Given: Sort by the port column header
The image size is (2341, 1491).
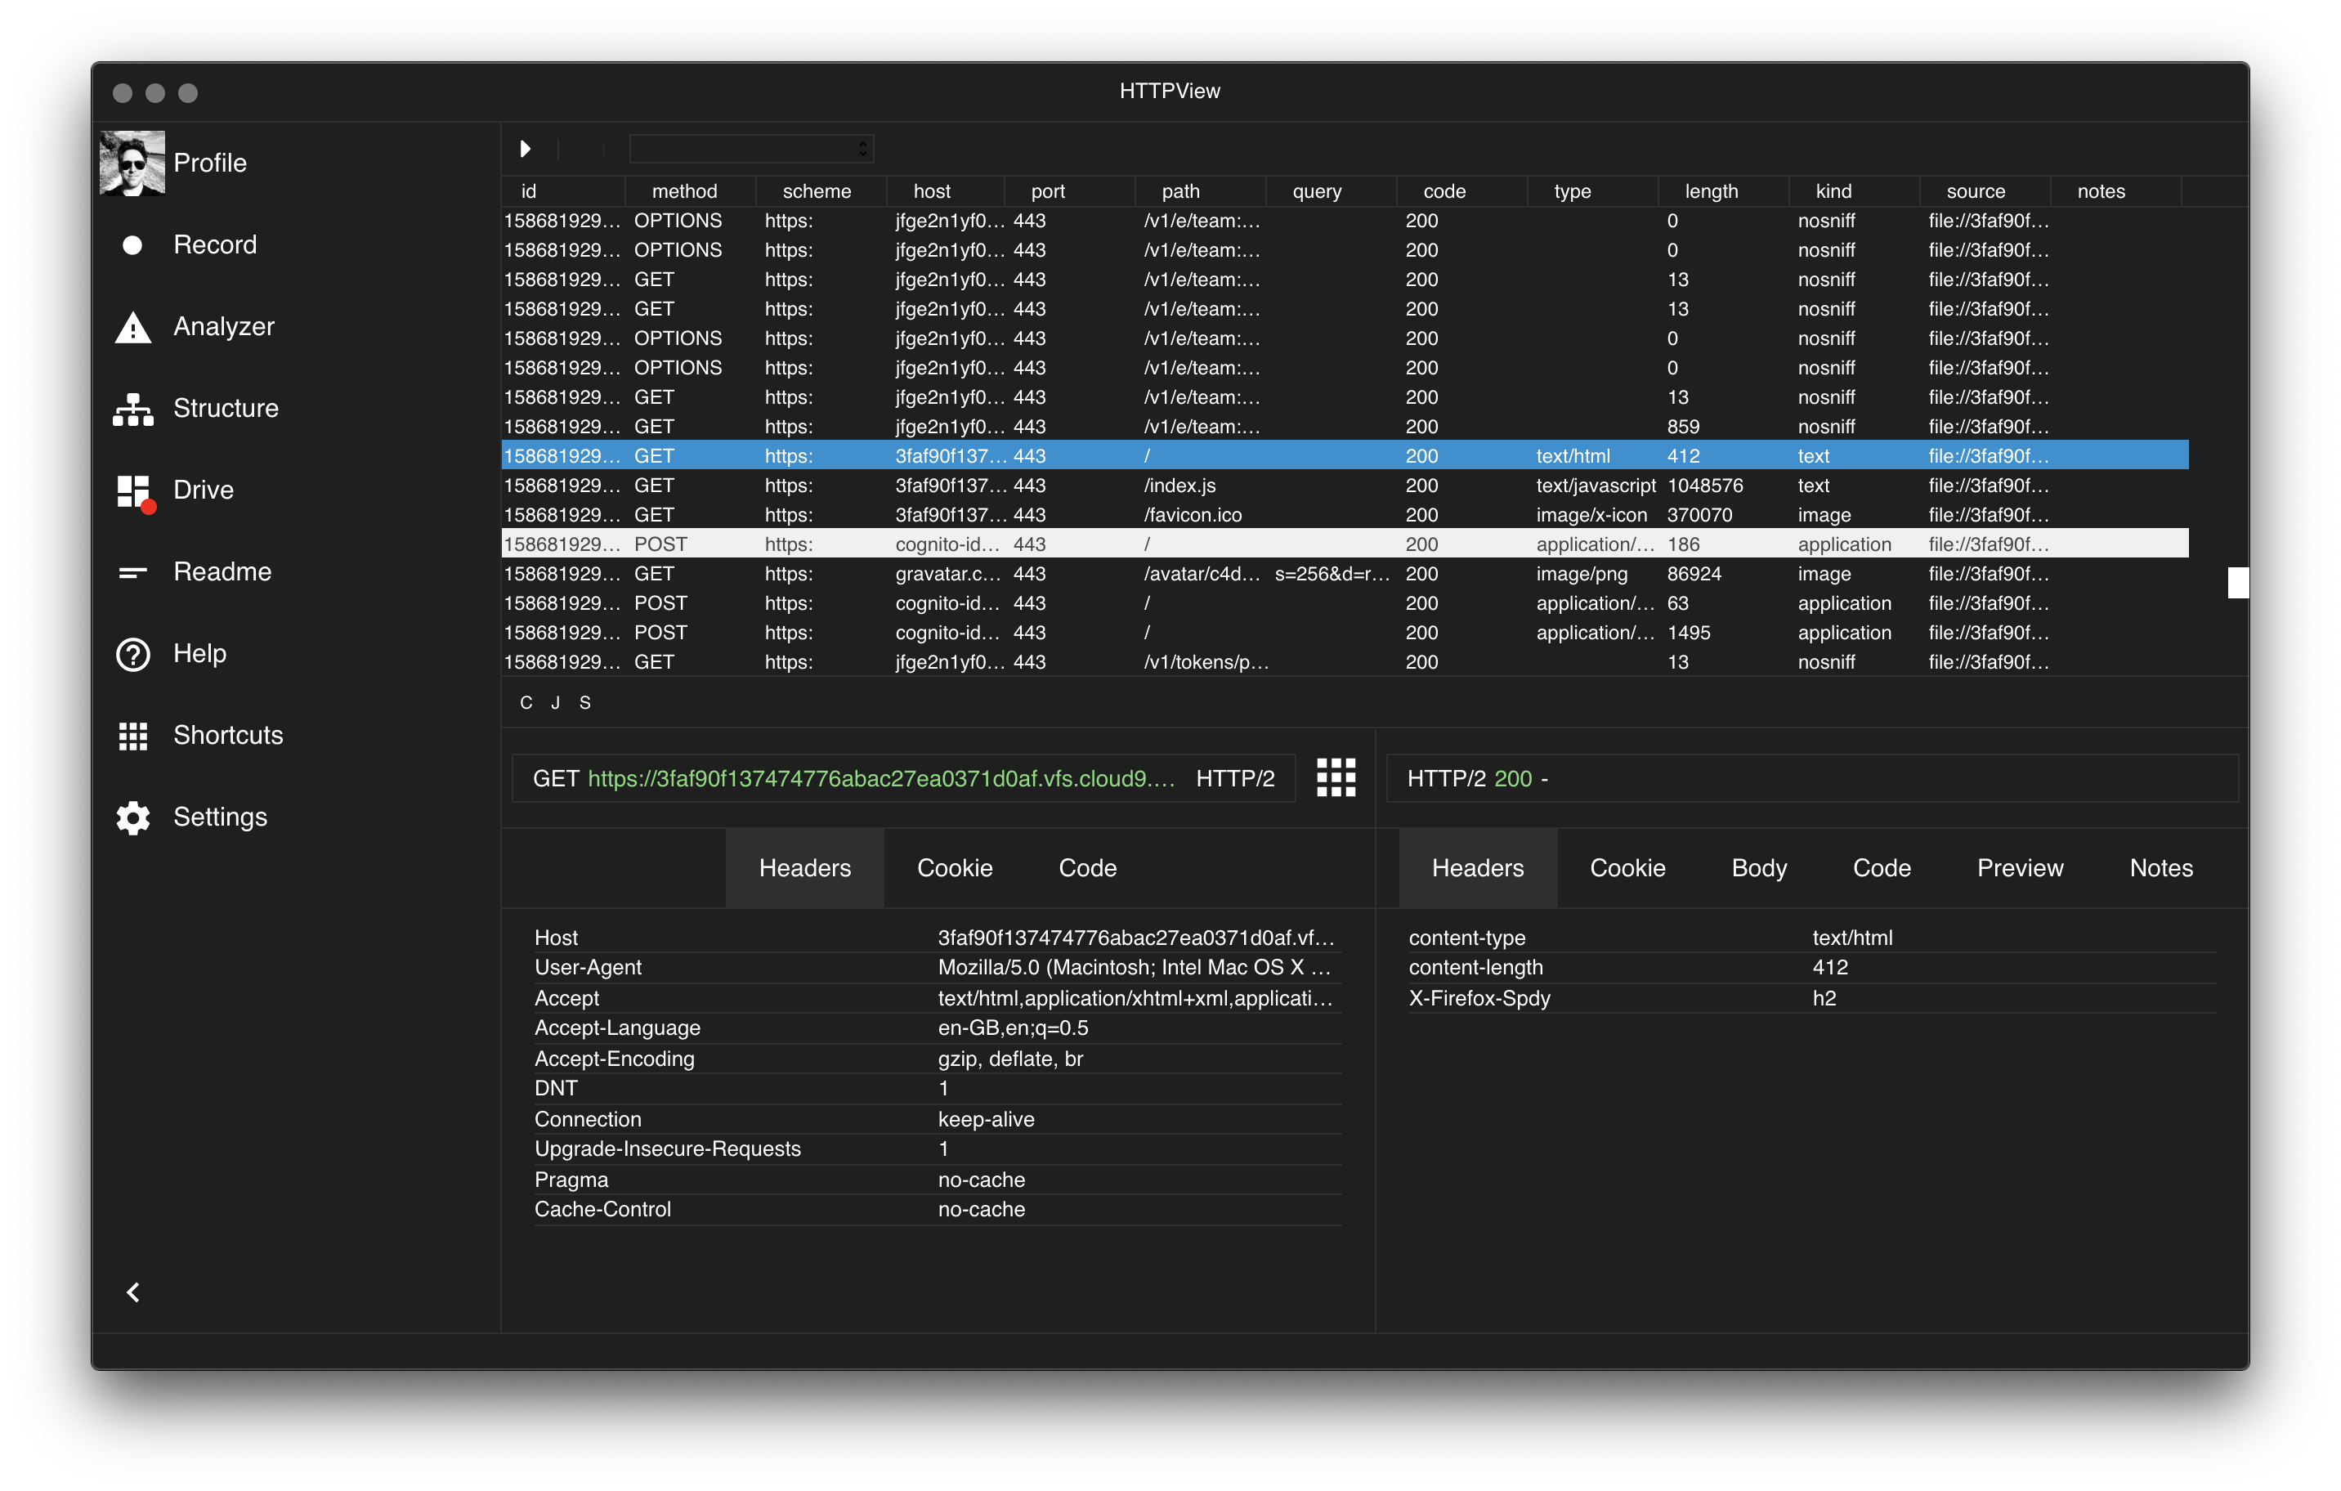Looking at the screenshot, I should (1069, 191).
